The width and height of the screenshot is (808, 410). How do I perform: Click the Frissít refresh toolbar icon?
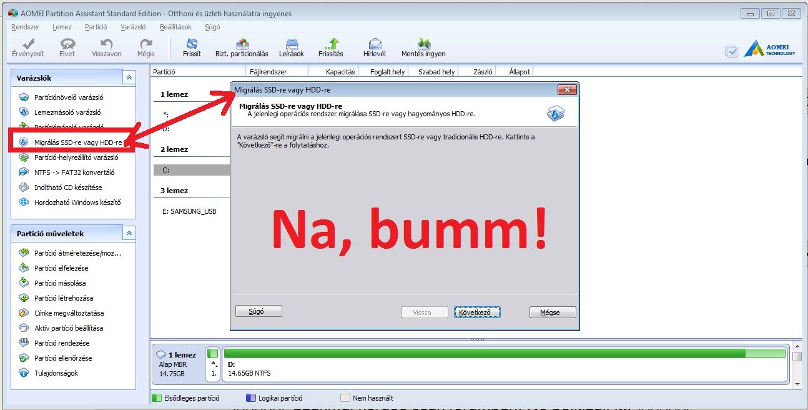(x=192, y=47)
